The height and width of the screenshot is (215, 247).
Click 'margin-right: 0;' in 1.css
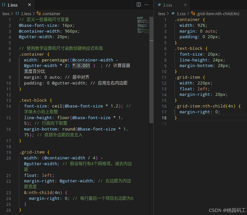(200, 112)
